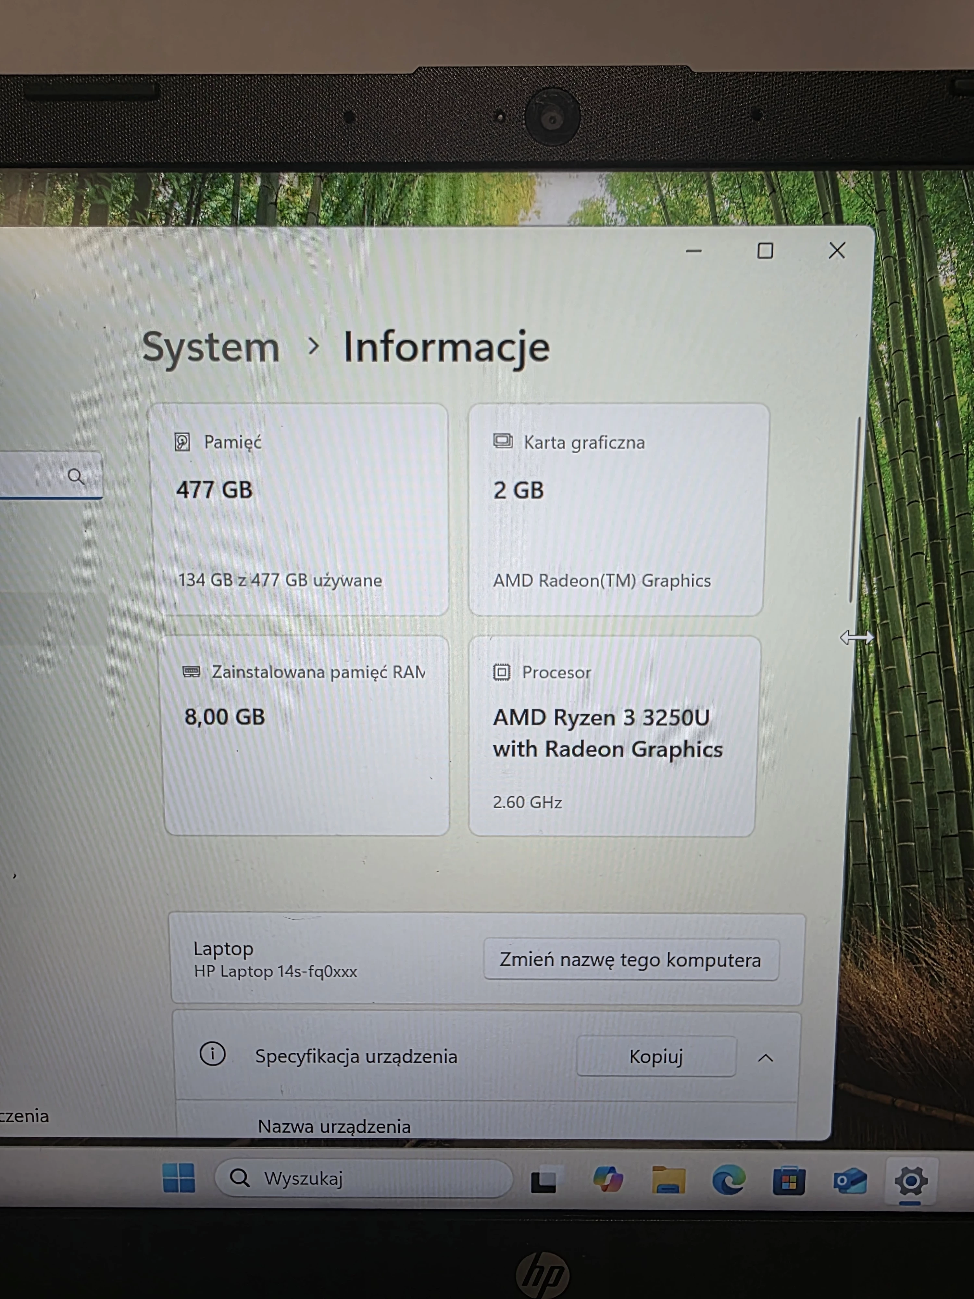Click the Wyszukaj taskbar search box
The height and width of the screenshot is (1299, 974).
(363, 1178)
